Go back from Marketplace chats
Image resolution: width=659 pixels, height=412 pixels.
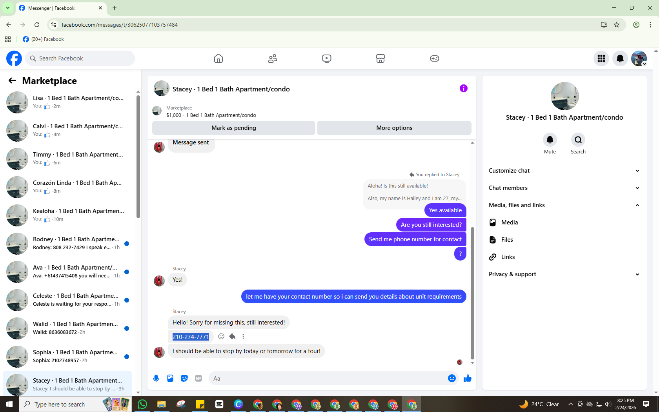pyautogui.click(x=12, y=80)
